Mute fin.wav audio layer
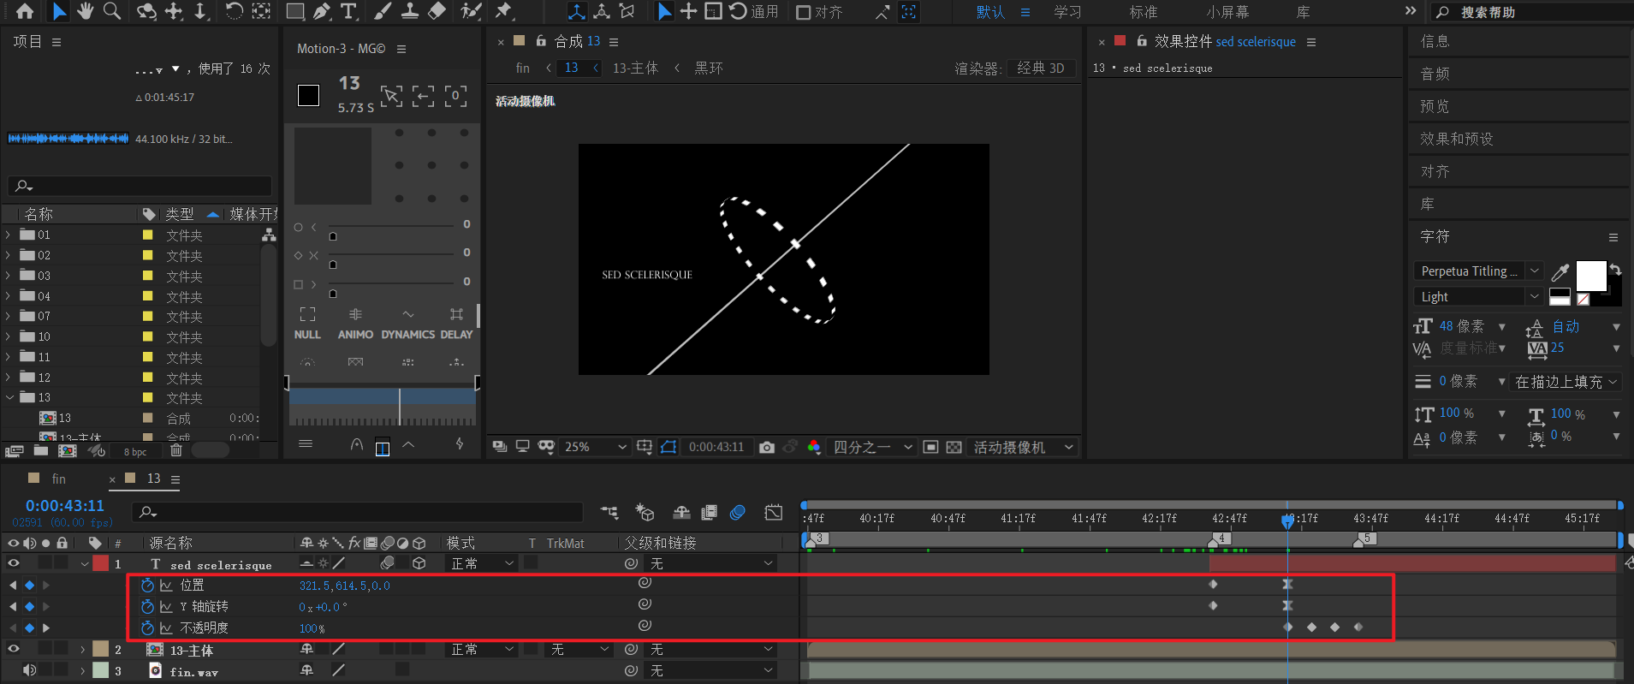Viewport: 1634px width, 684px height. tap(29, 670)
